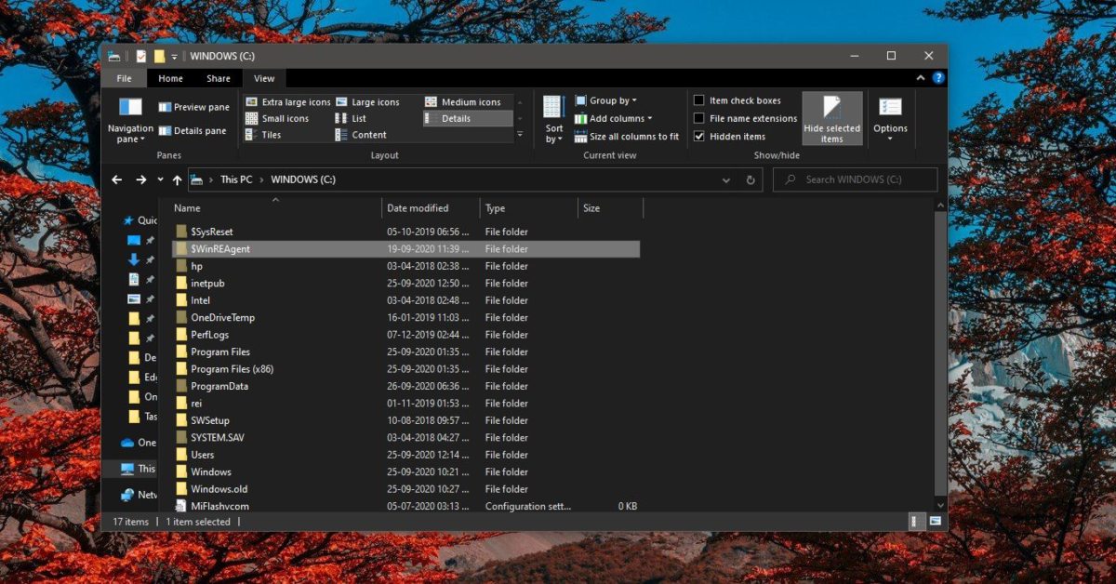Open the Help question mark icon

(938, 78)
